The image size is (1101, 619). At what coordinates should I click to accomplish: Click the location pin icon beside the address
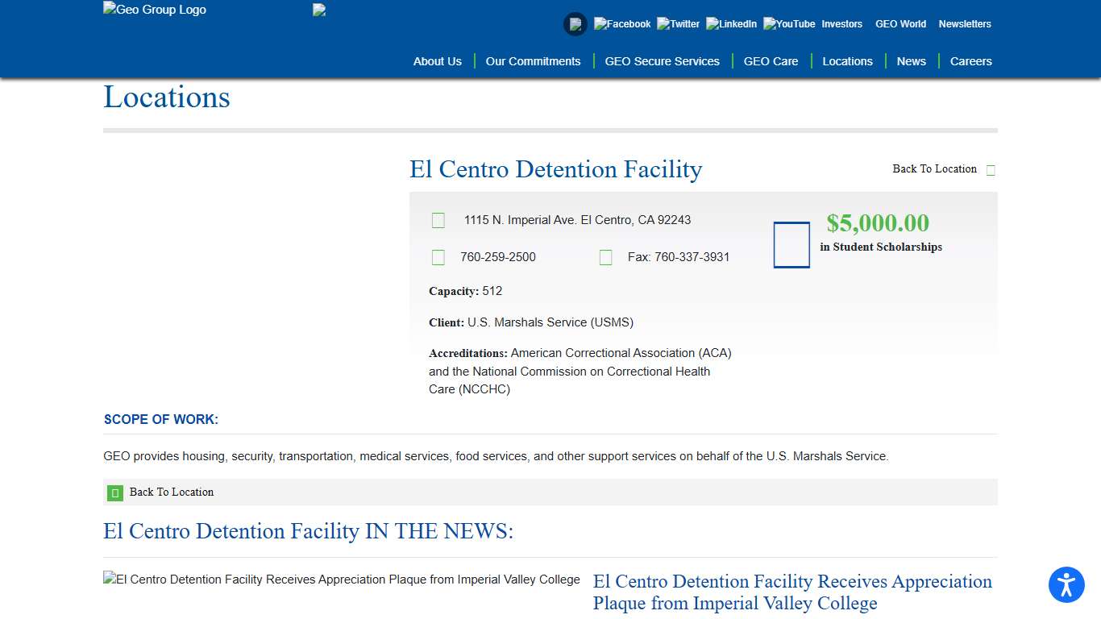coord(438,219)
